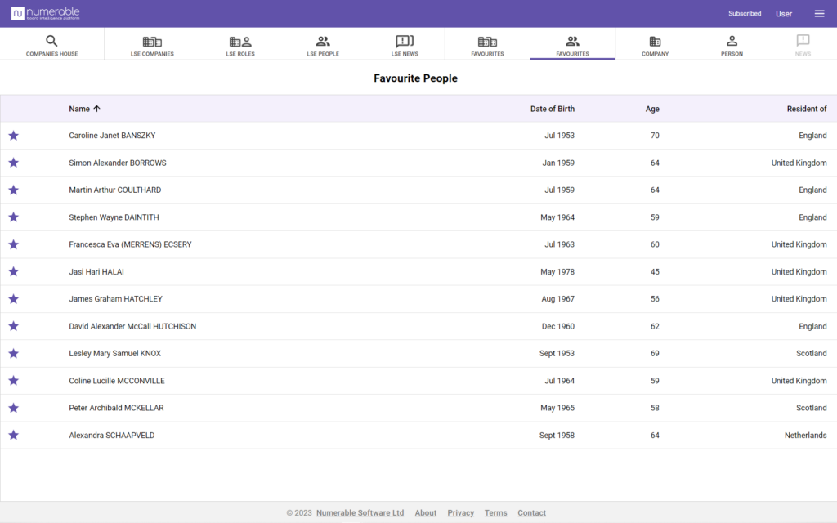Click the Subscribed status label
837x523 pixels.
click(x=745, y=13)
